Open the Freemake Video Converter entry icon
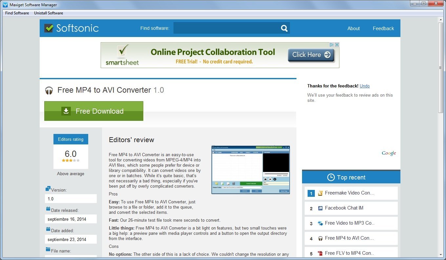446x260 pixels. point(320,193)
